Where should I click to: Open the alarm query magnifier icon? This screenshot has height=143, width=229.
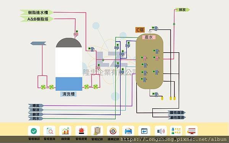tap(49, 131)
